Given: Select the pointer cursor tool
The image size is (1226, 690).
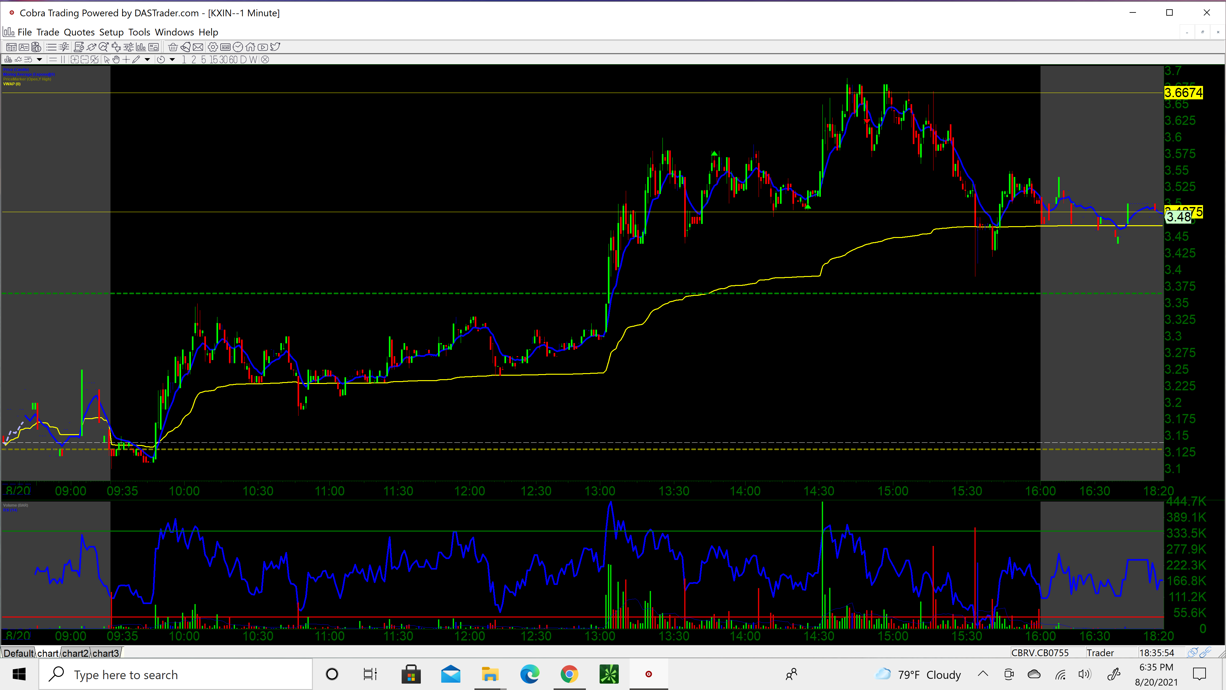Looking at the screenshot, I should point(107,59).
